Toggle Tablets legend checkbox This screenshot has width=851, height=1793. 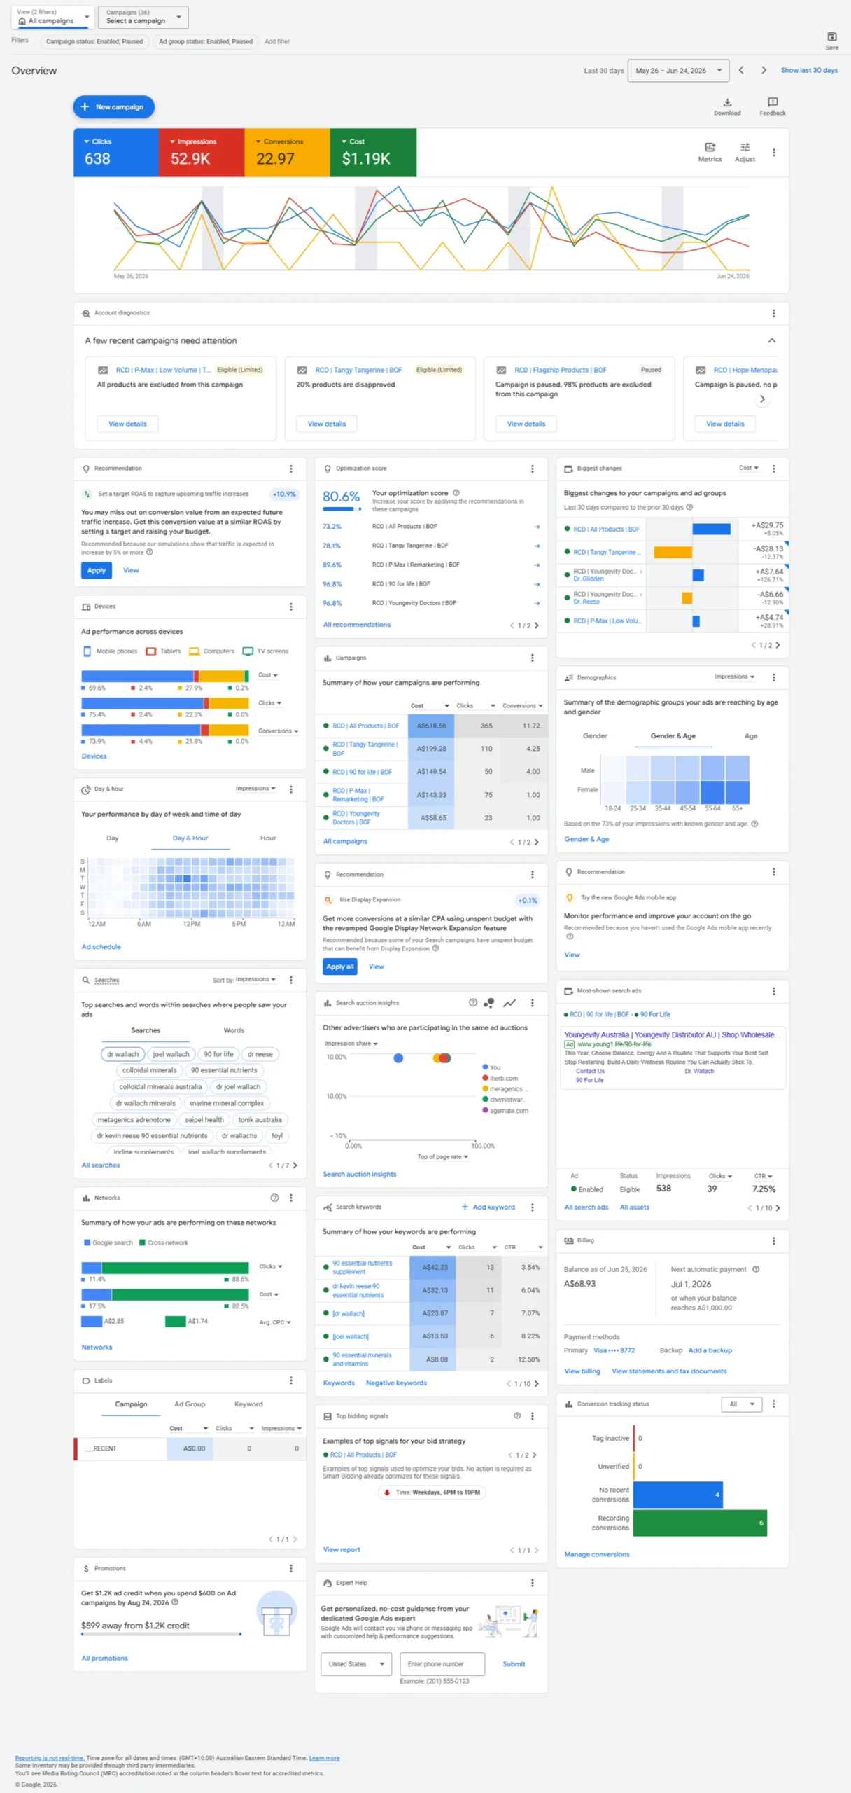pos(150,651)
